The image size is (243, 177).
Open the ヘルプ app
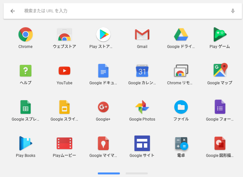26,71
